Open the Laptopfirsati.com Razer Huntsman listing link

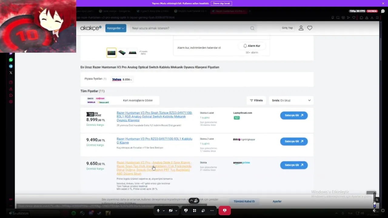tap(155, 117)
